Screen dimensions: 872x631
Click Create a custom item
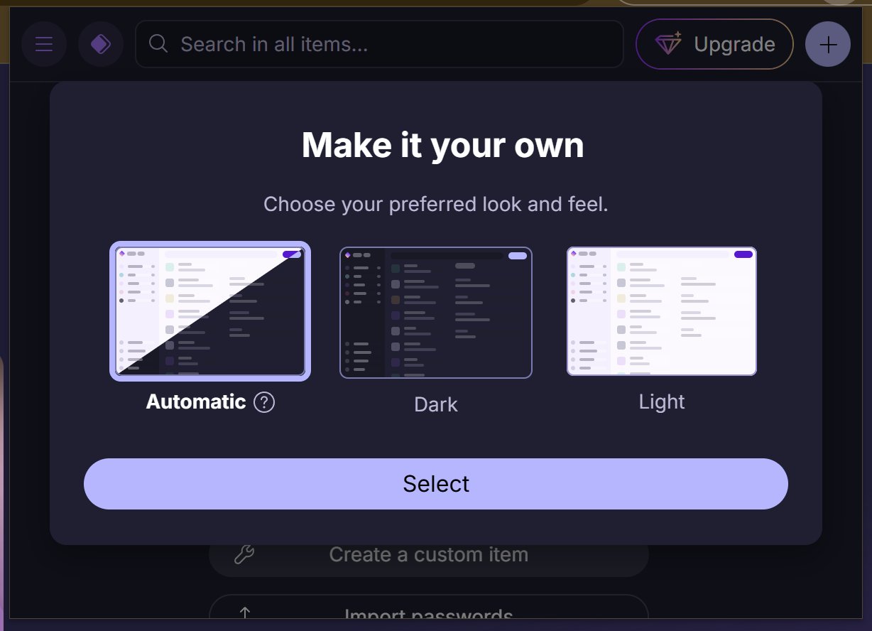click(x=429, y=555)
